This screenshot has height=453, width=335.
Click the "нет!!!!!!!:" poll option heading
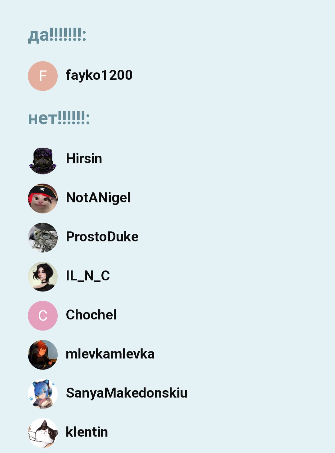pyautogui.click(x=59, y=118)
